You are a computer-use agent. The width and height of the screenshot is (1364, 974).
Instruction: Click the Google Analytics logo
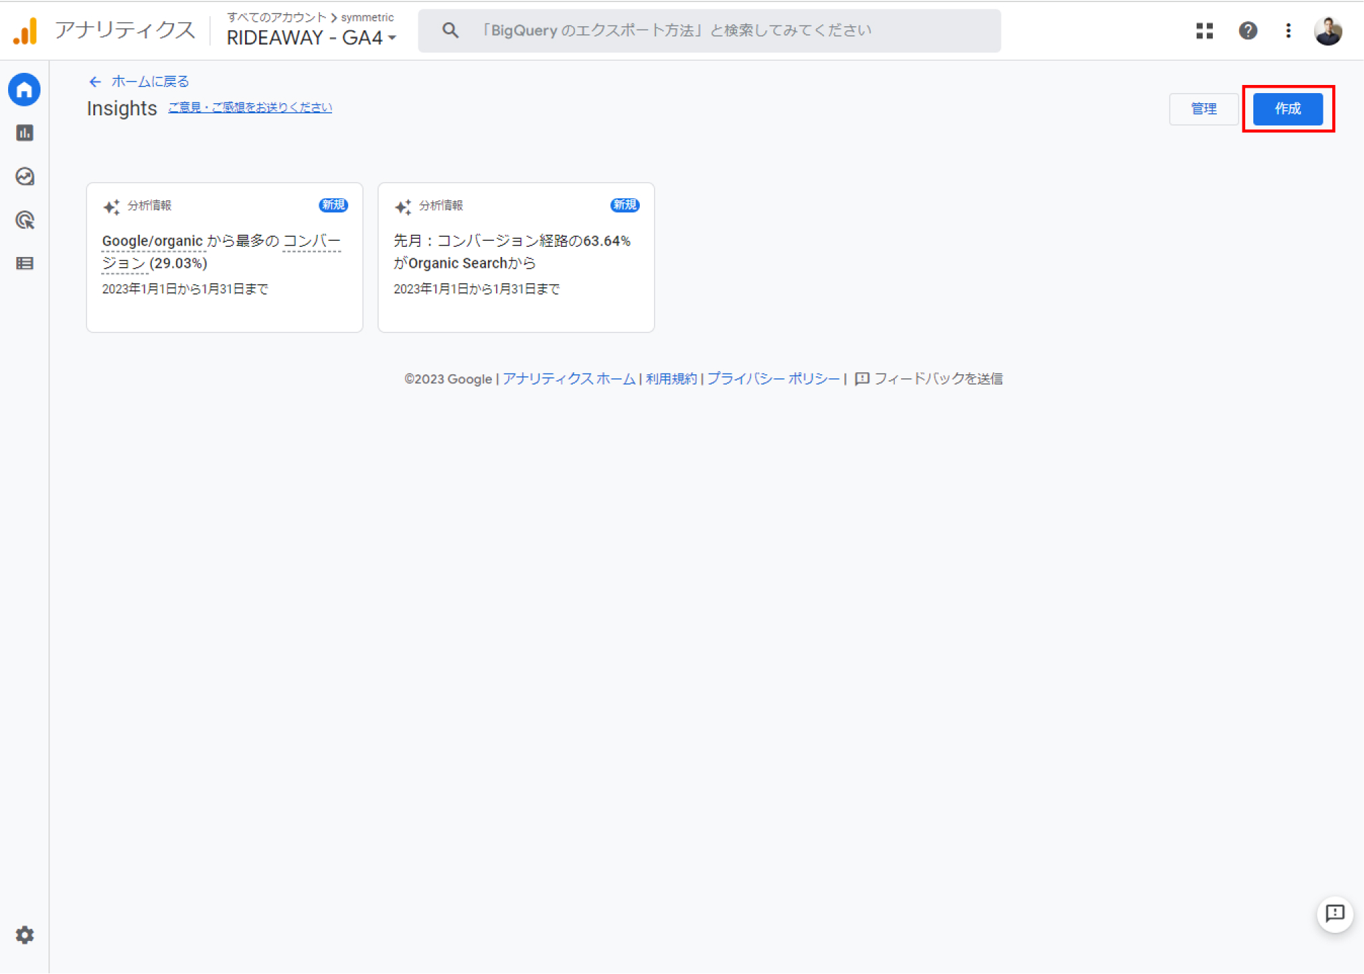click(x=26, y=31)
